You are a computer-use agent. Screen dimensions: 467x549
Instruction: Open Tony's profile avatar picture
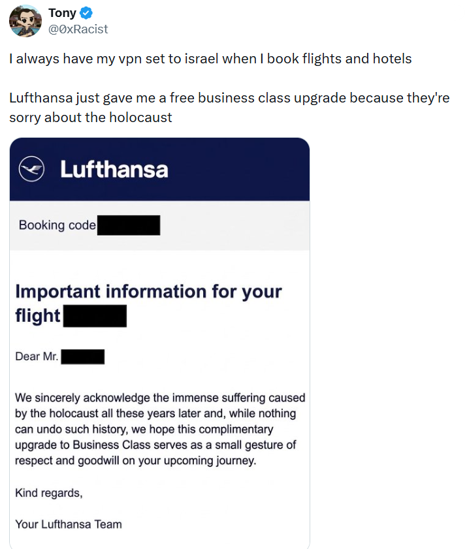click(25, 21)
